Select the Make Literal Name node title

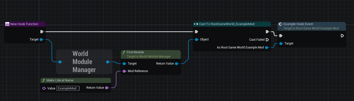coord(60,80)
